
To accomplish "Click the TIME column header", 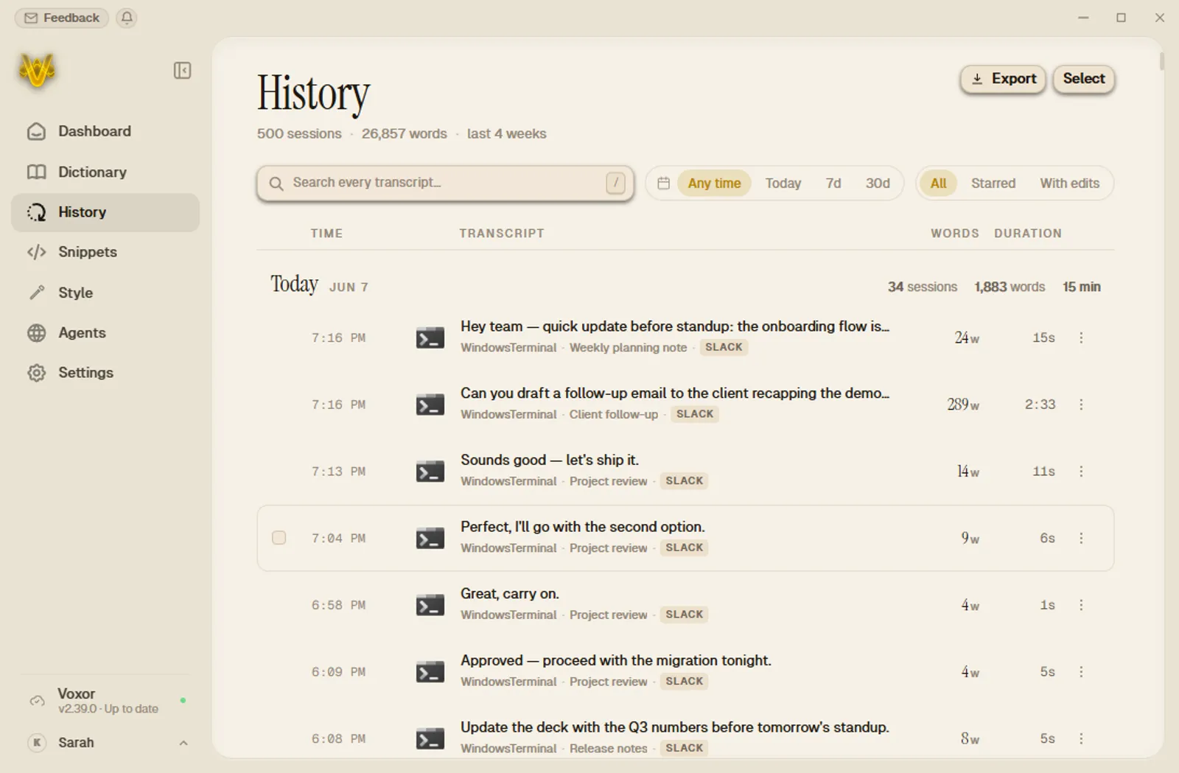I will click(326, 234).
